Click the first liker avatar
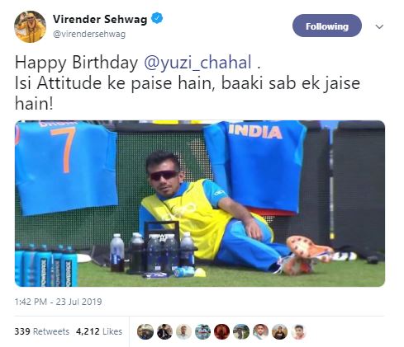 pos(145,331)
